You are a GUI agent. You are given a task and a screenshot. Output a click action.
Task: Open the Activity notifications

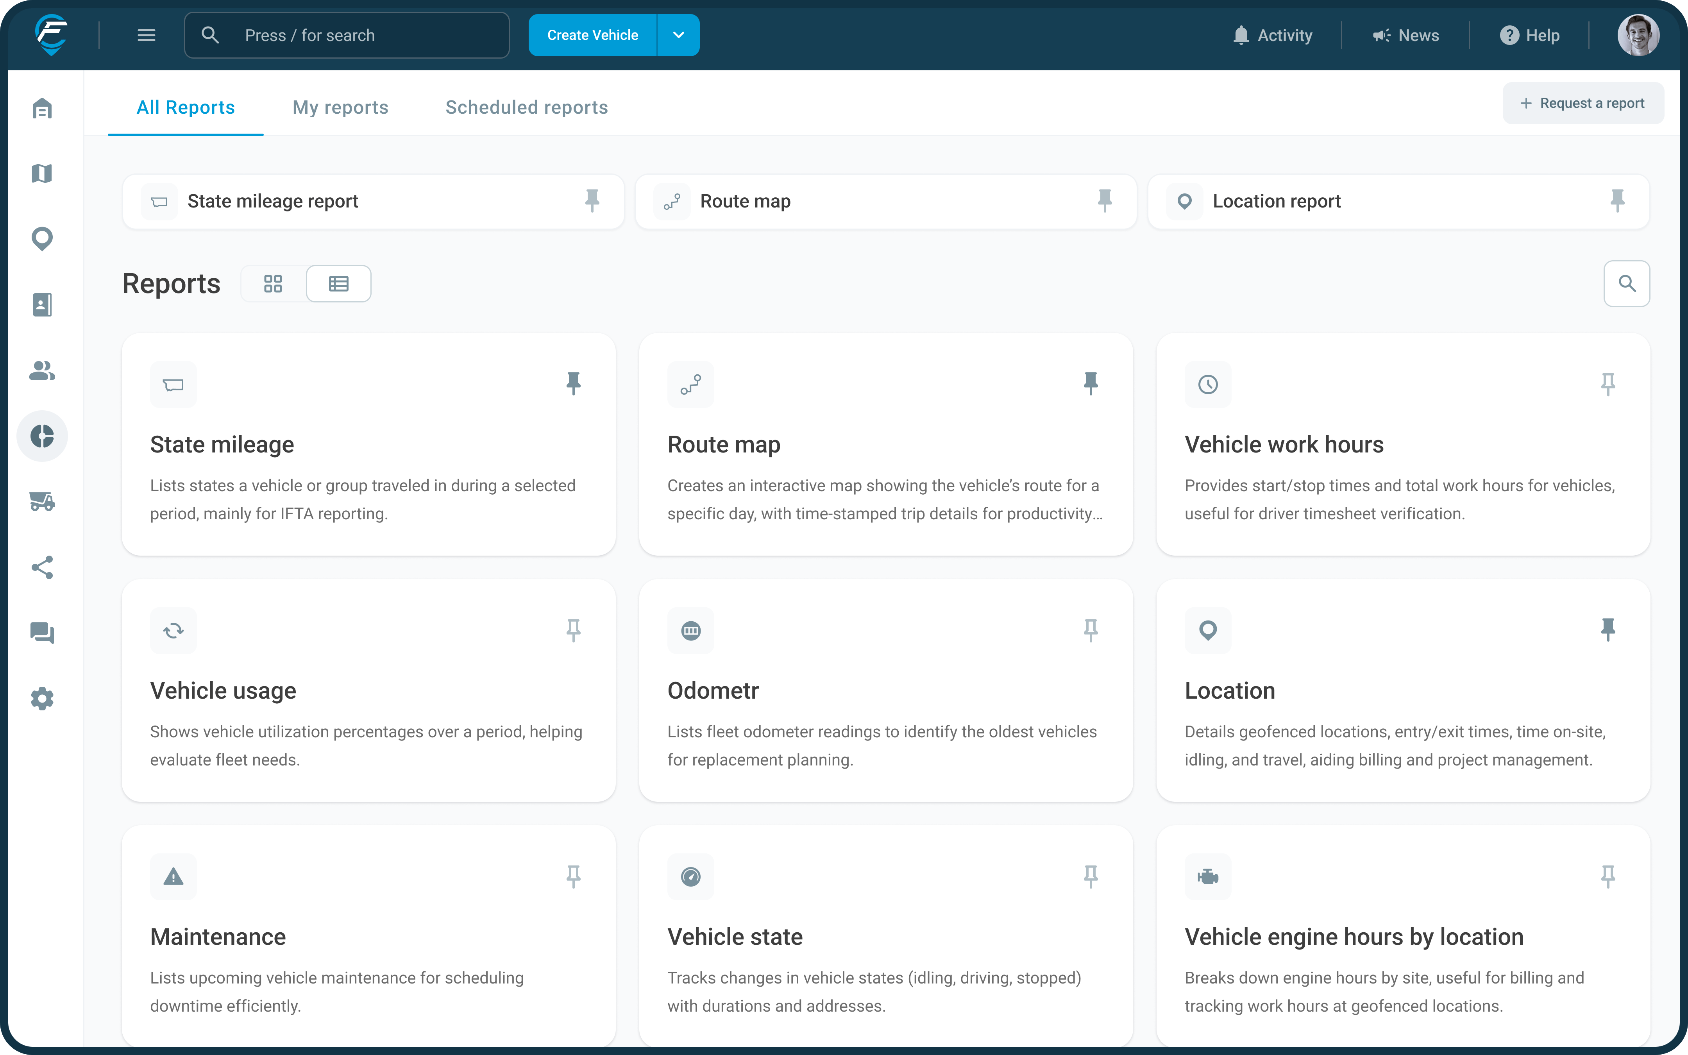[1272, 35]
